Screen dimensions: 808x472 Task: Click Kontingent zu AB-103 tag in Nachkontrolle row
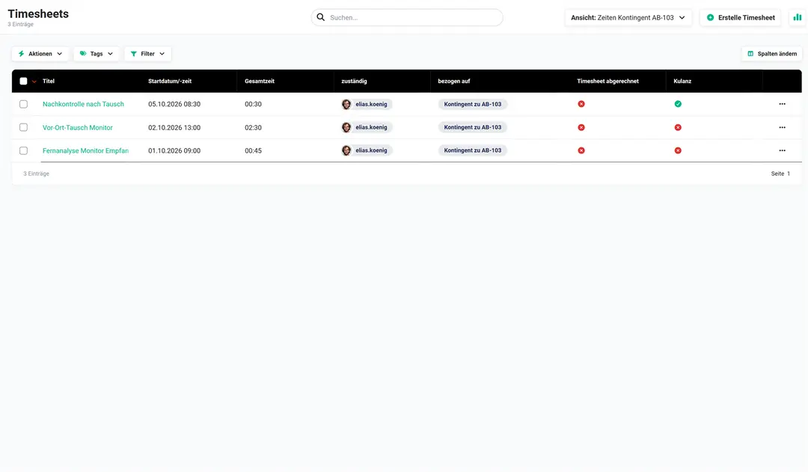click(x=473, y=104)
